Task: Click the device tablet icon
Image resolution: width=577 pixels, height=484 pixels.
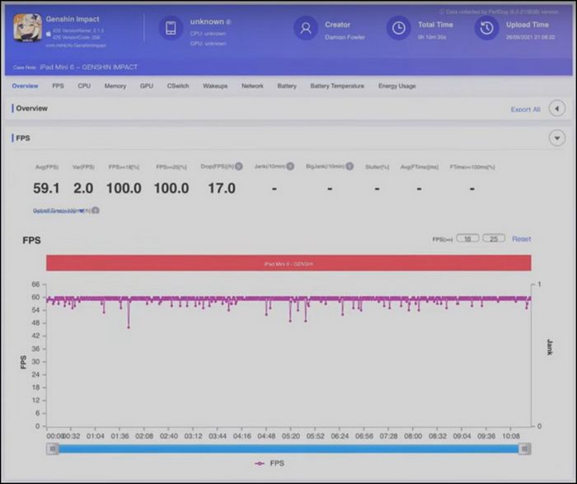Action: pyautogui.click(x=171, y=28)
